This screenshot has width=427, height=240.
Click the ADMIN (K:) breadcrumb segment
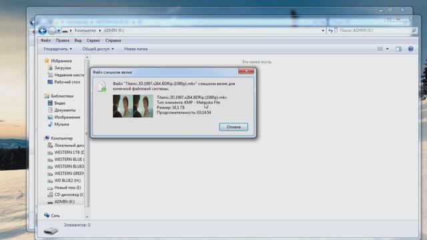[x=114, y=31]
